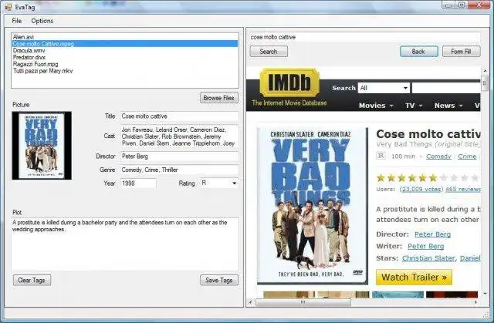Click into the Genre field
The height and width of the screenshot is (323, 494).
(179, 170)
